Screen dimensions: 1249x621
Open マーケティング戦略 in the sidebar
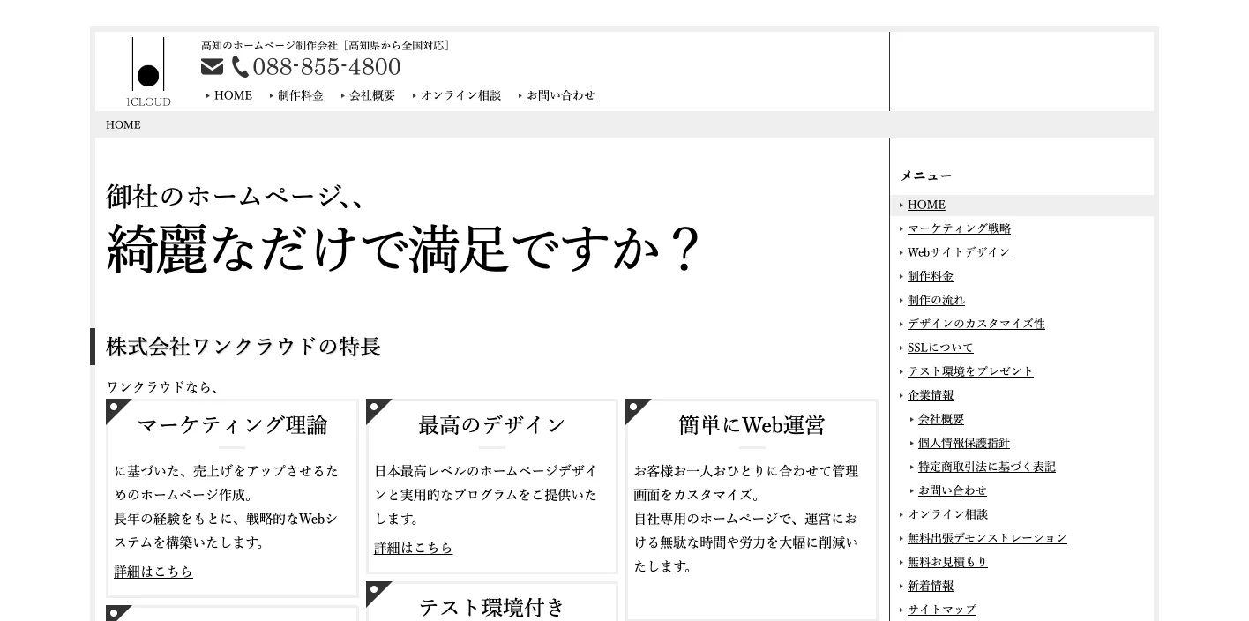coord(959,228)
